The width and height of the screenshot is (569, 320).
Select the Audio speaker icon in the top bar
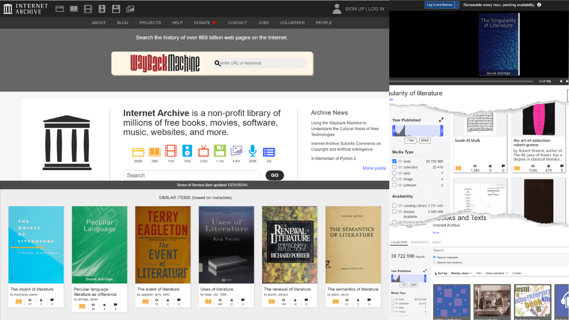point(101,9)
